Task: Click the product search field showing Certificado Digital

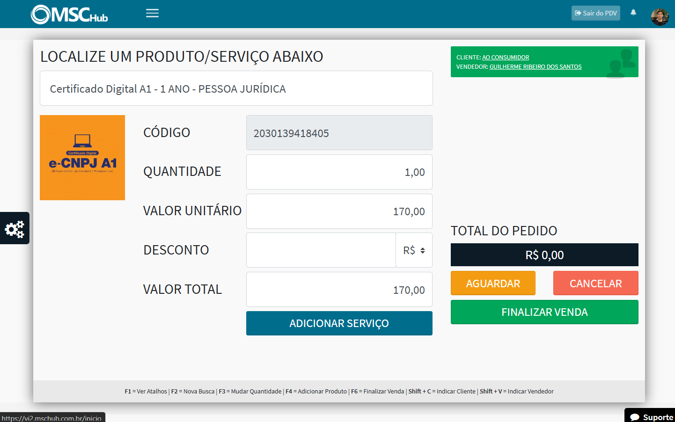Action: (x=236, y=88)
